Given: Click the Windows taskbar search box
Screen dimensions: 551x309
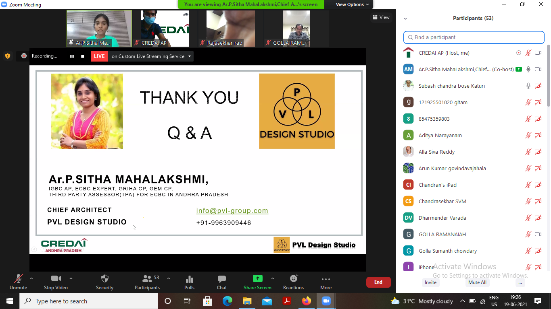Looking at the screenshot, I should click(x=89, y=301).
